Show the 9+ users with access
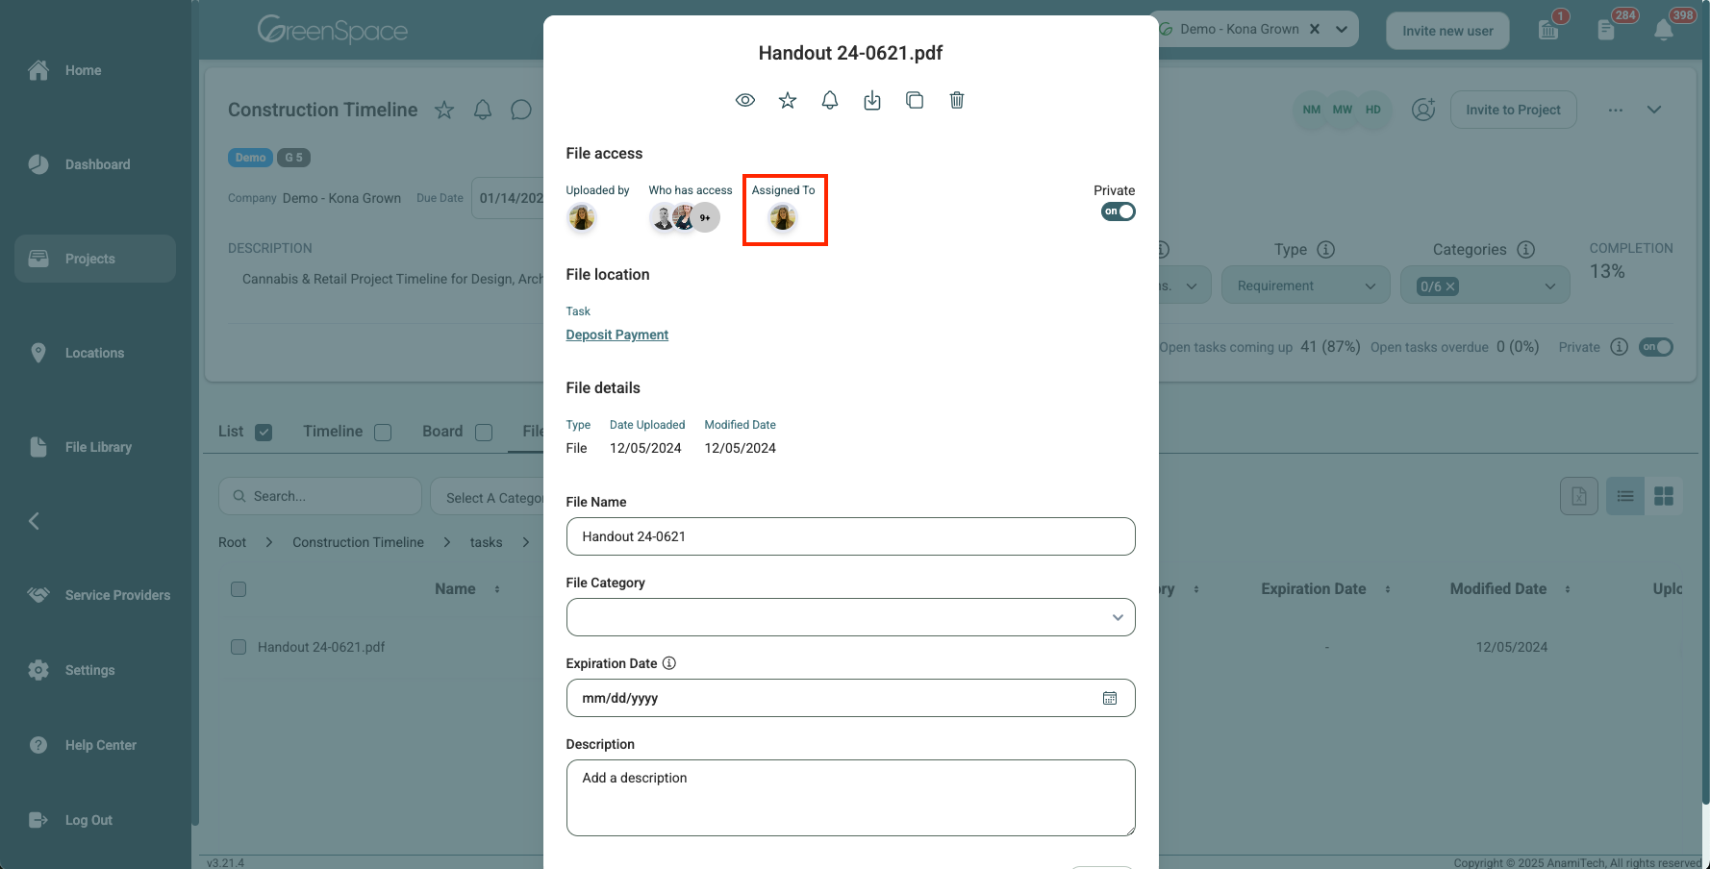The width and height of the screenshot is (1710, 869). [706, 218]
